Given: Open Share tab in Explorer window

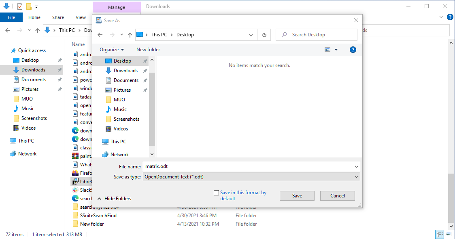Looking at the screenshot, I should [58, 17].
